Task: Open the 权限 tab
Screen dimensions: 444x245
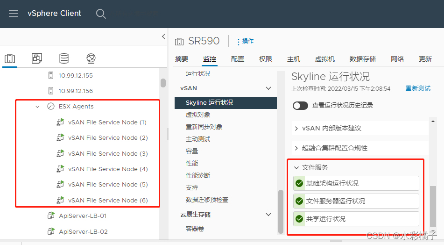Action: click(x=266, y=59)
